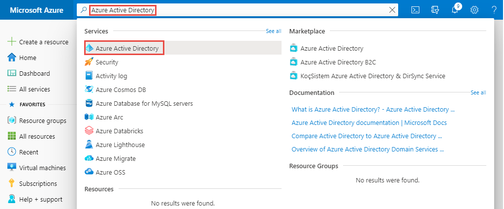Click Marketplace Azure Active Directory bag icon
Viewport: 504px width, 209px height.
[294, 48]
